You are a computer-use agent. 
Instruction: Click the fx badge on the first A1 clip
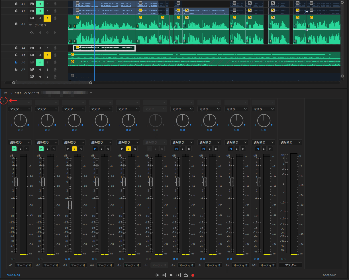tap(77, 3)
